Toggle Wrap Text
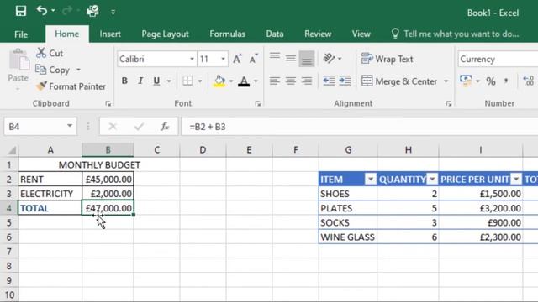 tap(387, 59)
